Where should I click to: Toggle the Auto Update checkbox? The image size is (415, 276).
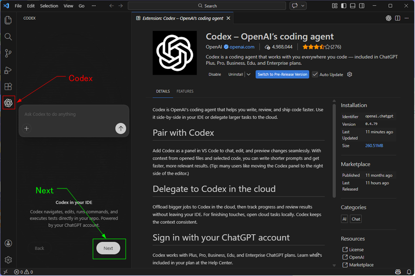pos(315,74)
